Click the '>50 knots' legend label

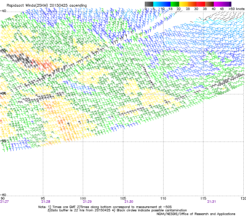coord(236,9)
